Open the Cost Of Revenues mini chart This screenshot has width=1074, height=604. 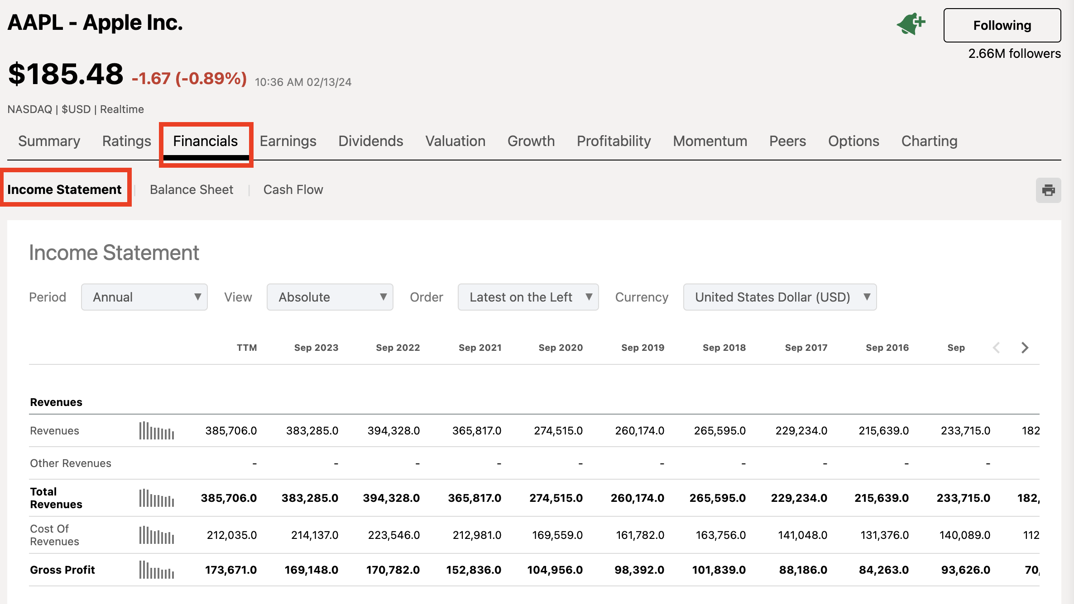pos(157,535)
